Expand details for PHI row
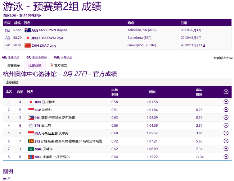The height and width of the screenshot is (181, 234). click(x=226, y=117)
